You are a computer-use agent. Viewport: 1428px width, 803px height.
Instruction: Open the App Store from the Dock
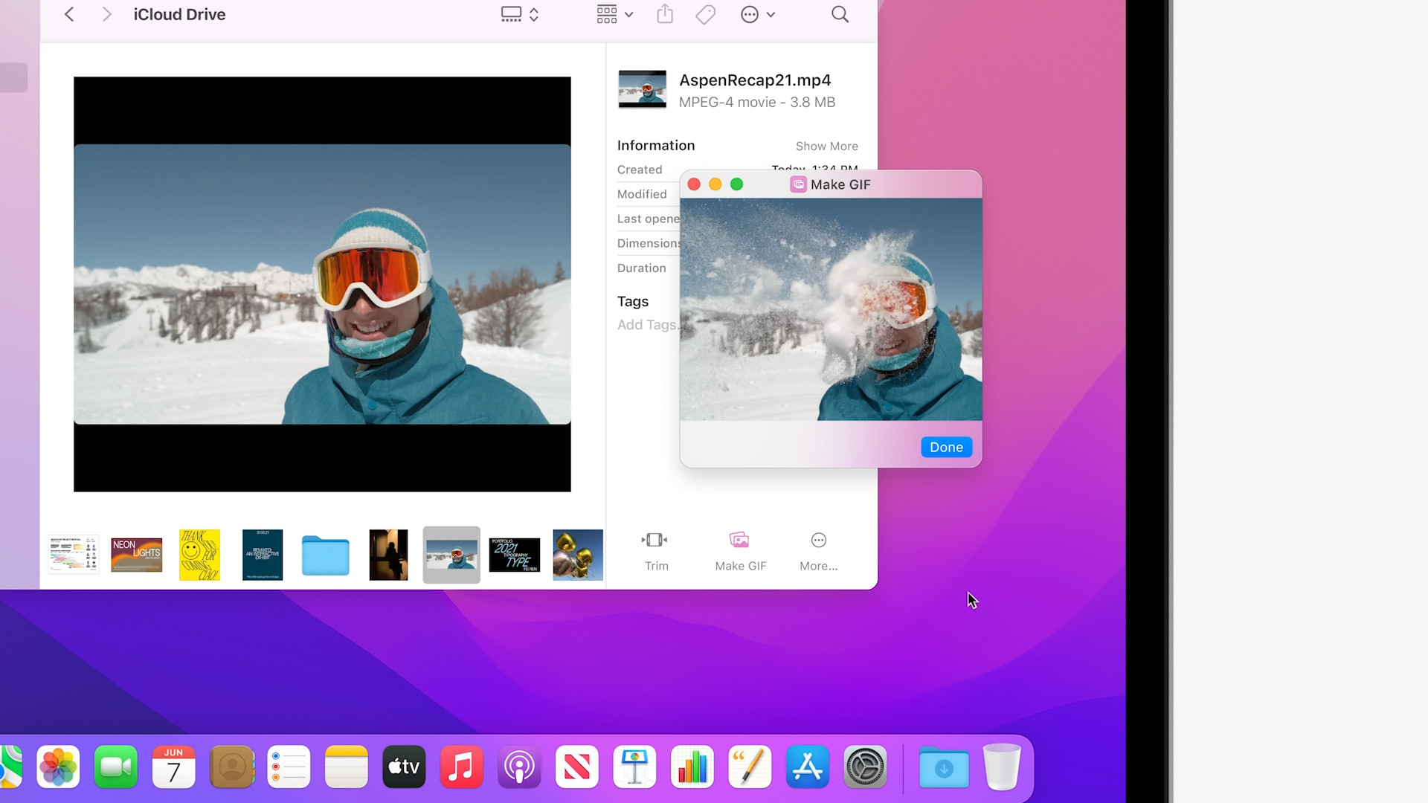[808, 767]
